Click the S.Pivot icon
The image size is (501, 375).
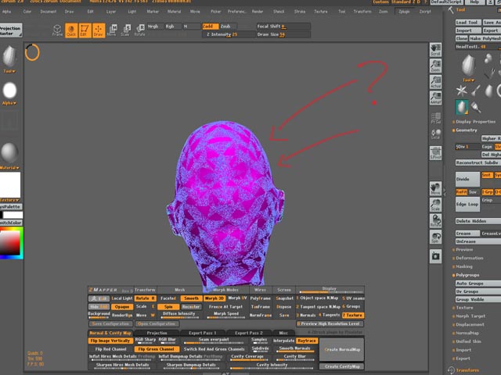(435, 153)
